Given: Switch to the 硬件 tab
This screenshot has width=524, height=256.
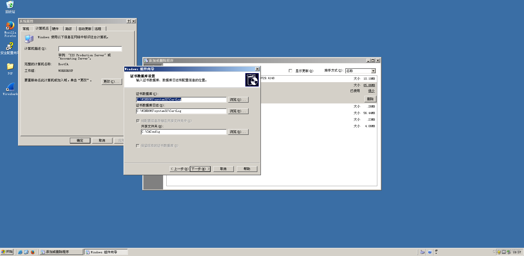Looking at the screenshot, I should (56, 28).
